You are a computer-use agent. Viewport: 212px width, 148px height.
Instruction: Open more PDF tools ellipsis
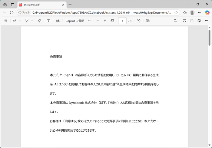(x=90, y=21)
